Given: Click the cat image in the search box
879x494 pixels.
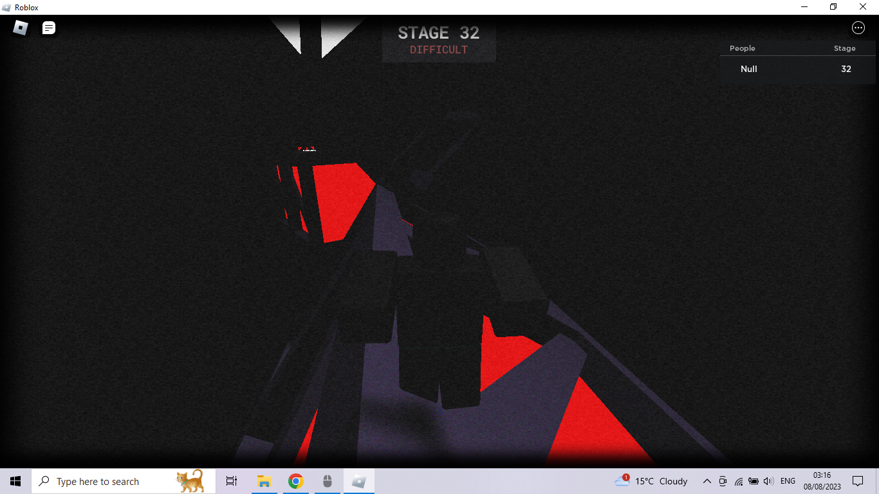Looking at the screenshot, I should click(190, 481).
